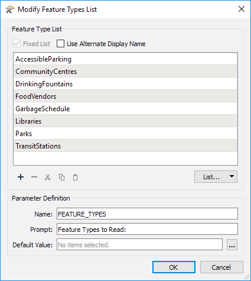The height and width of the screenshot is (281, 251).
Task: Click the OK button
Action: click(x=174, y=267)
